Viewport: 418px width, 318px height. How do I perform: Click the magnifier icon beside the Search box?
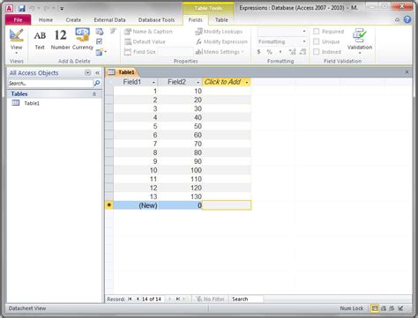[x=97, y=84]
